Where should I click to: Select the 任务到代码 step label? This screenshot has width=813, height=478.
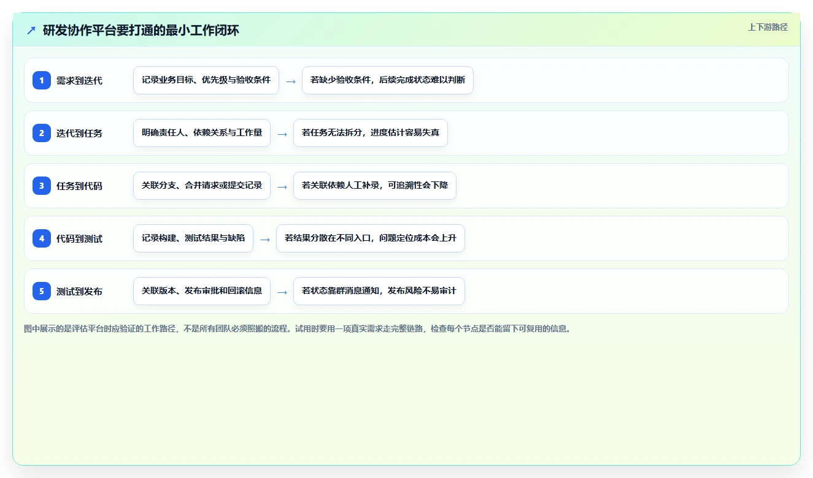pos(79,186)
